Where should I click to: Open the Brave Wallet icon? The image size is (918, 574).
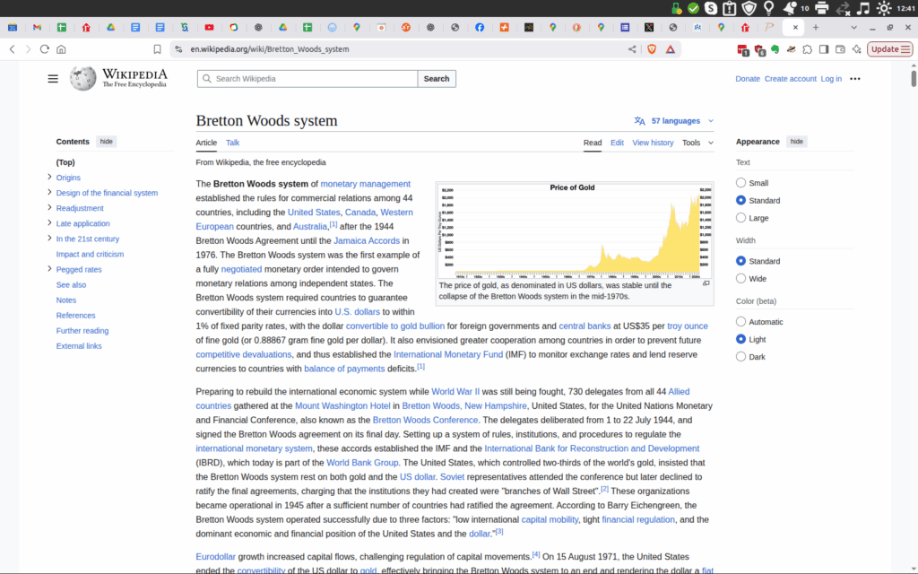click(x=840, y=49)
